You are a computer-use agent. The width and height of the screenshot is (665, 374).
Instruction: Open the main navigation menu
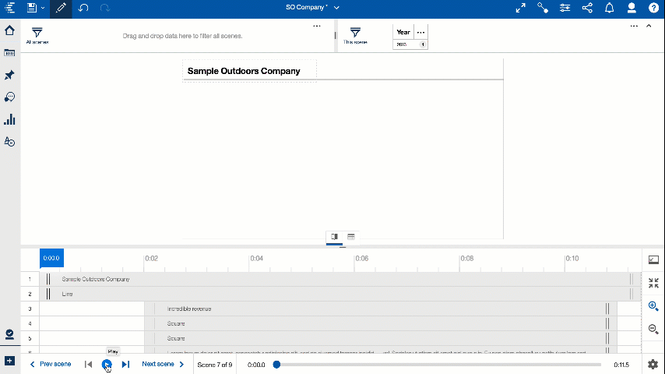tap(9, 8)
